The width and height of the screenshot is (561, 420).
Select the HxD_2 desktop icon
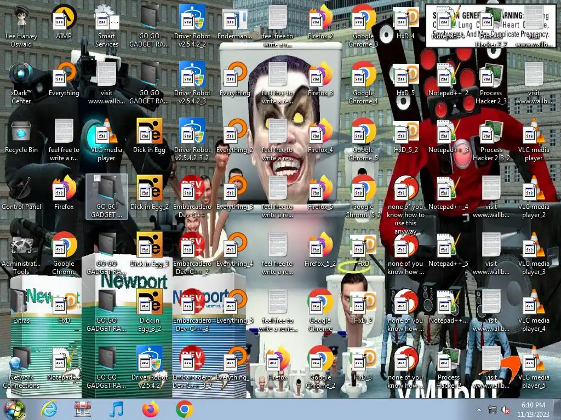coord(363,307)
